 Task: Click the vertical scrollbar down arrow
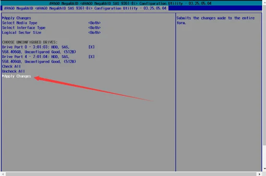[264, 168]
